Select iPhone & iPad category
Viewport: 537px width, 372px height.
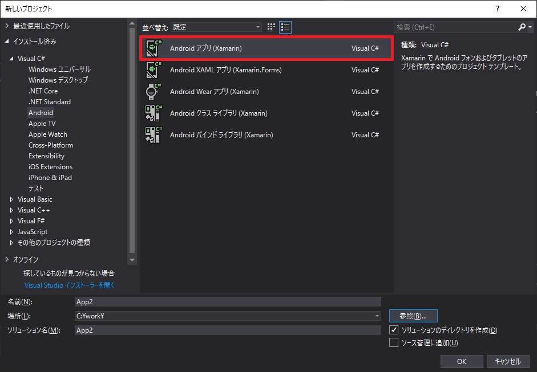[50, 177]
